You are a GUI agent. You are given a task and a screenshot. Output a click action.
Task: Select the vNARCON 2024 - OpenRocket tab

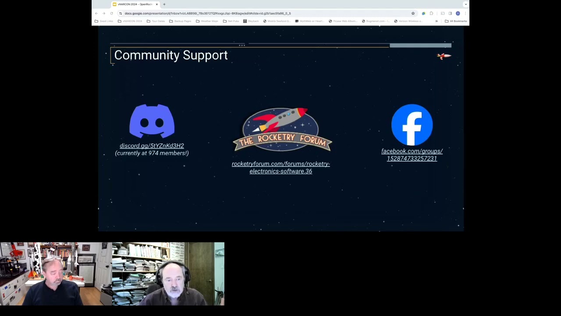135,4
